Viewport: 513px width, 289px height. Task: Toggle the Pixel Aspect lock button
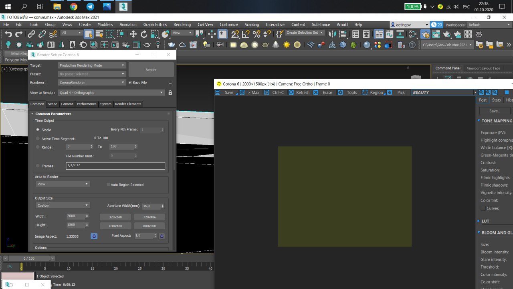162,236
